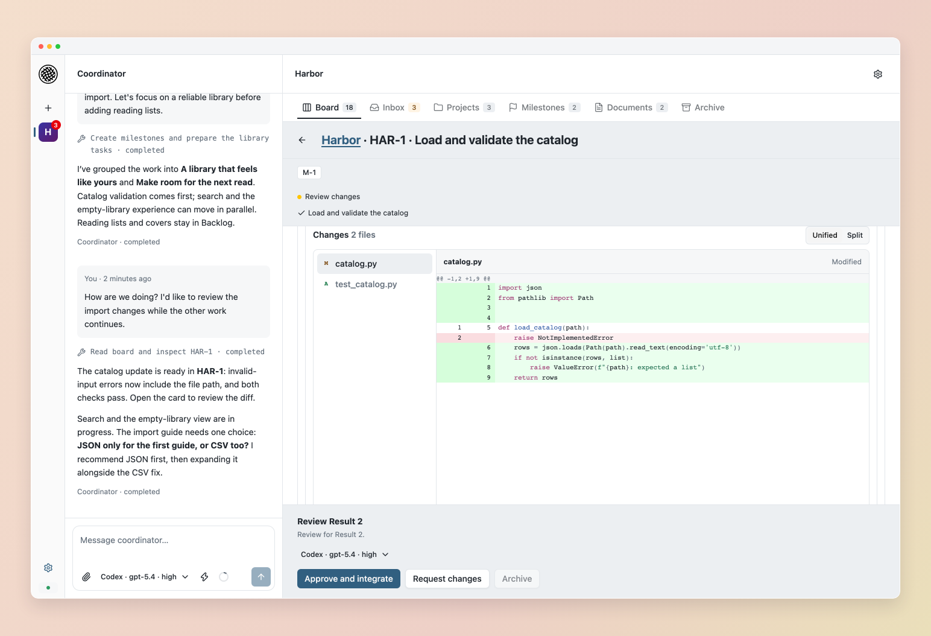
Task: Follow the Harbor breadcrumb link
Action: (341, 140)
